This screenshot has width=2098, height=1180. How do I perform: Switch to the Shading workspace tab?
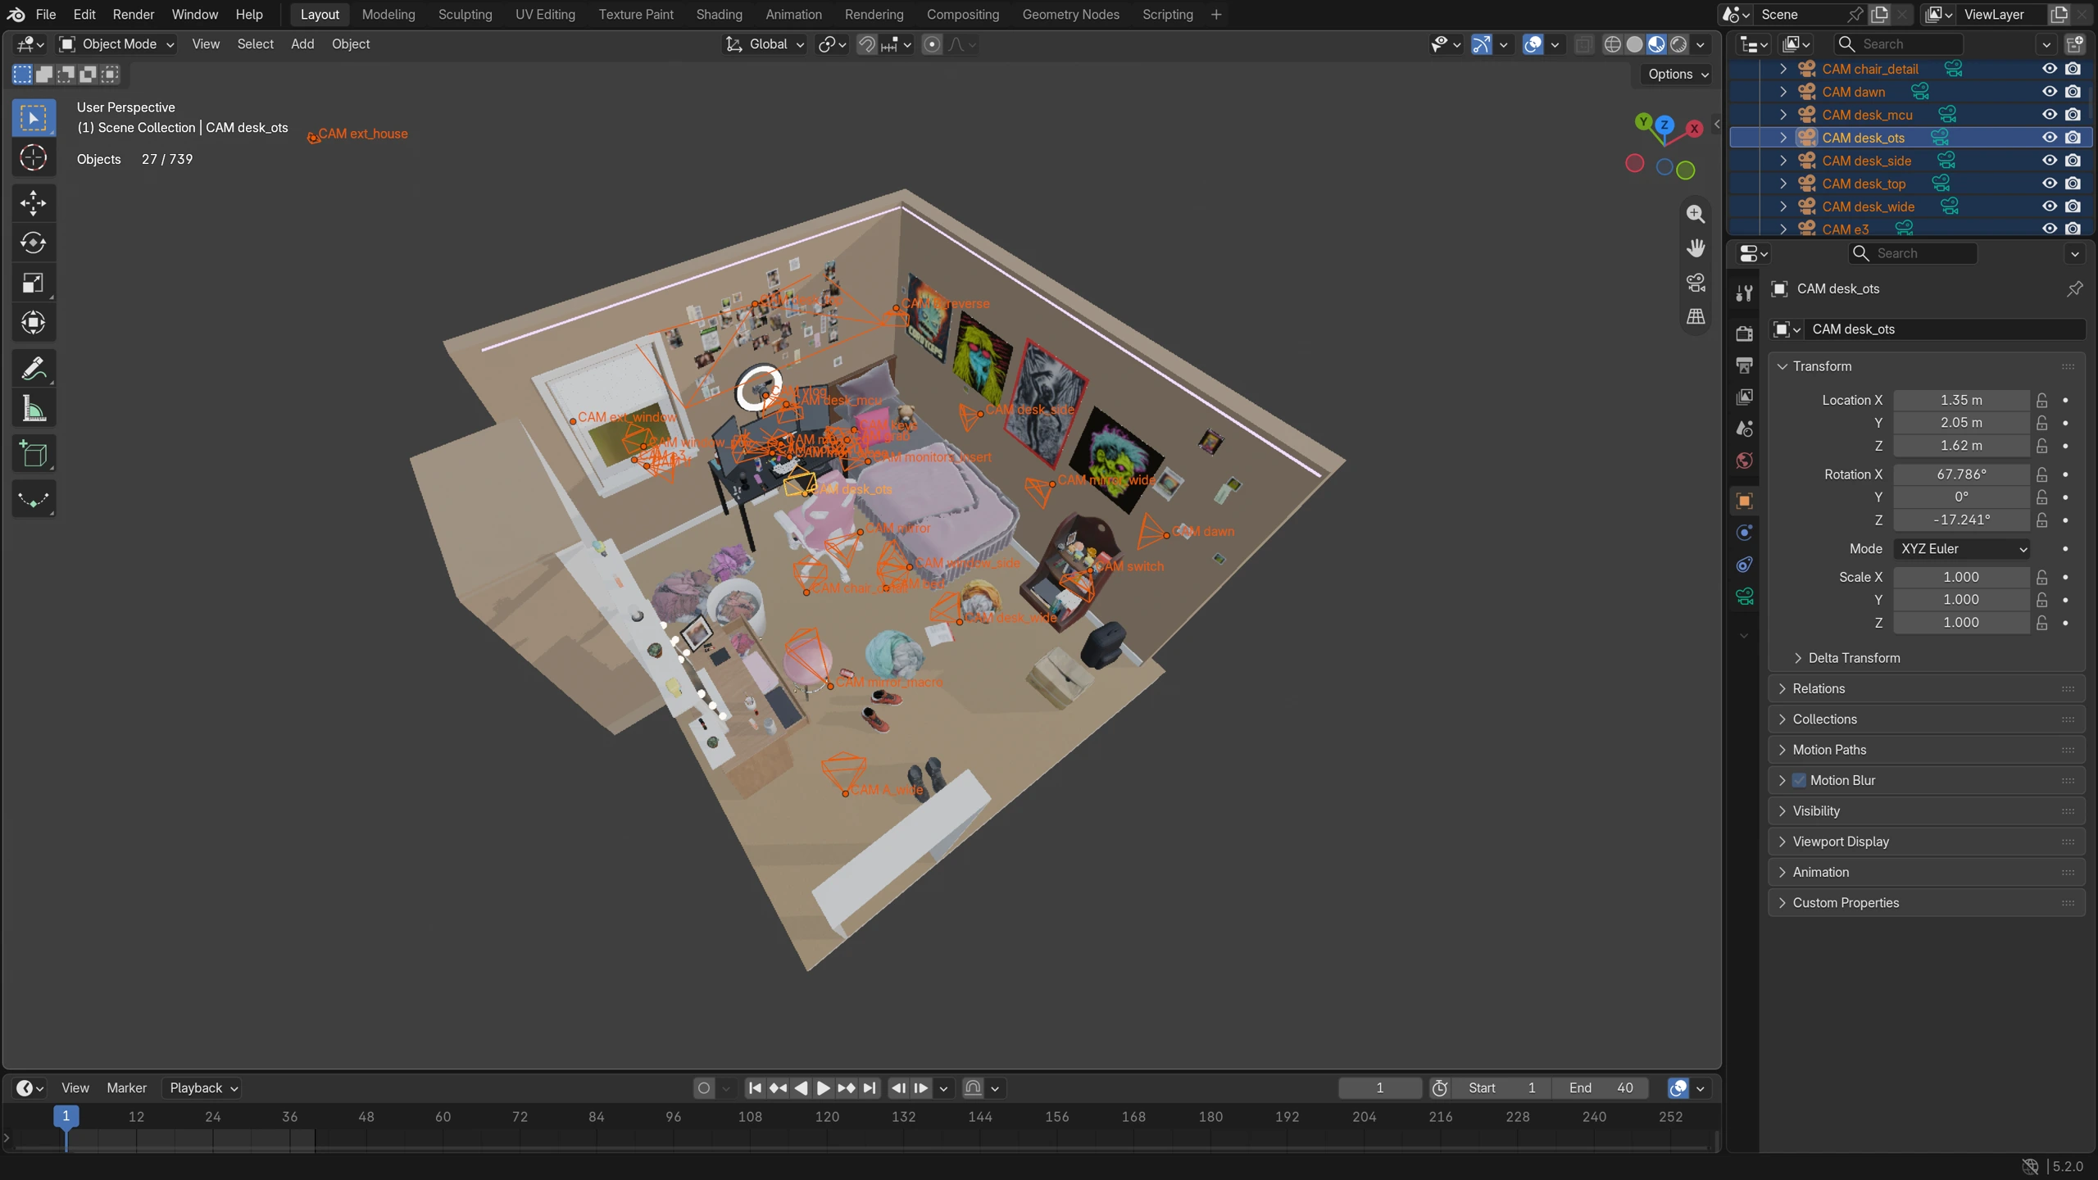[719, 15]
